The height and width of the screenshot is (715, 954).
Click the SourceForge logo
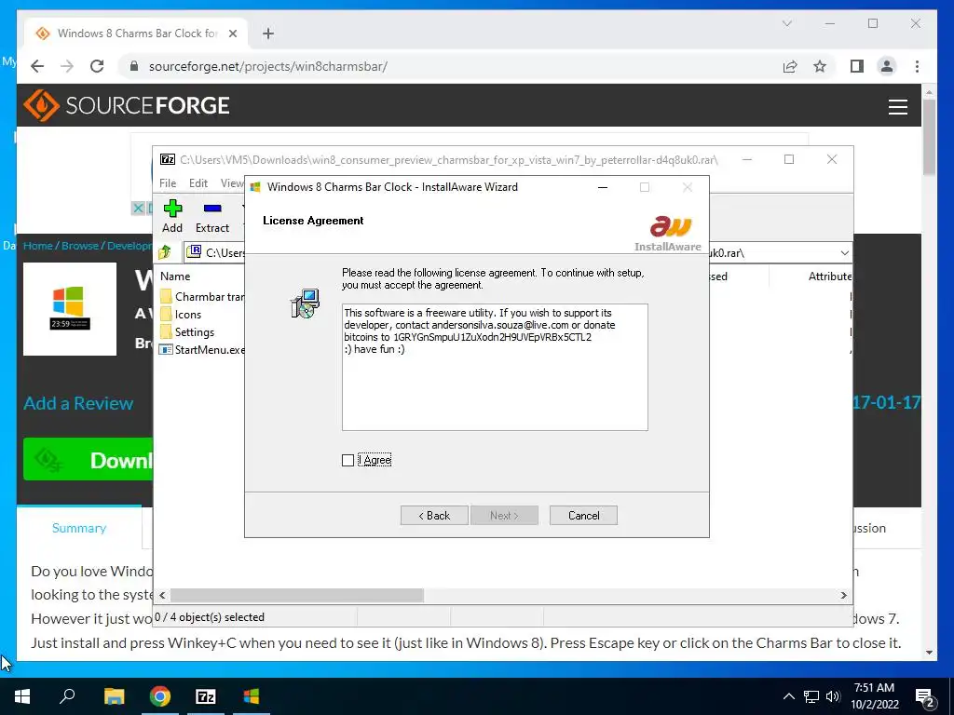127,106
